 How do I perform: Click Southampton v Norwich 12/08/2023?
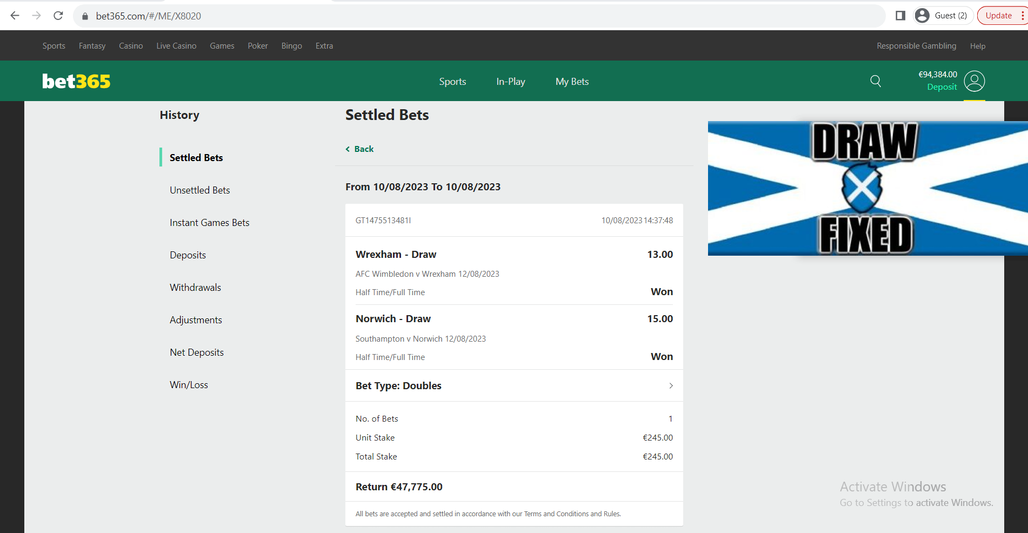tap(420, 338)
